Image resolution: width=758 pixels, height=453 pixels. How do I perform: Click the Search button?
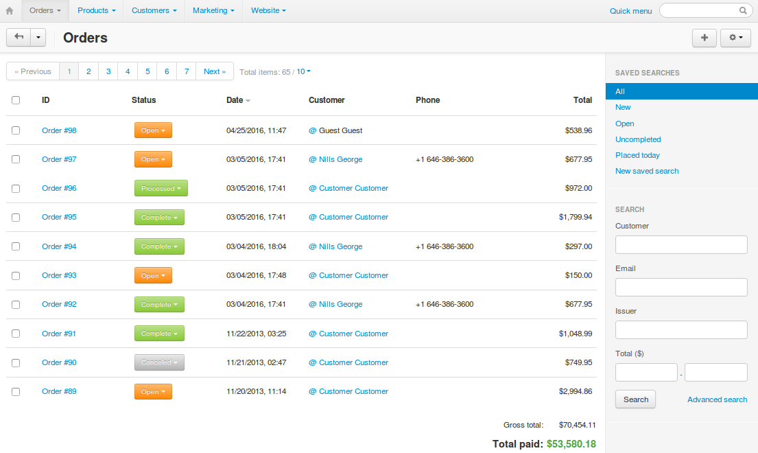tap(636, 399)
